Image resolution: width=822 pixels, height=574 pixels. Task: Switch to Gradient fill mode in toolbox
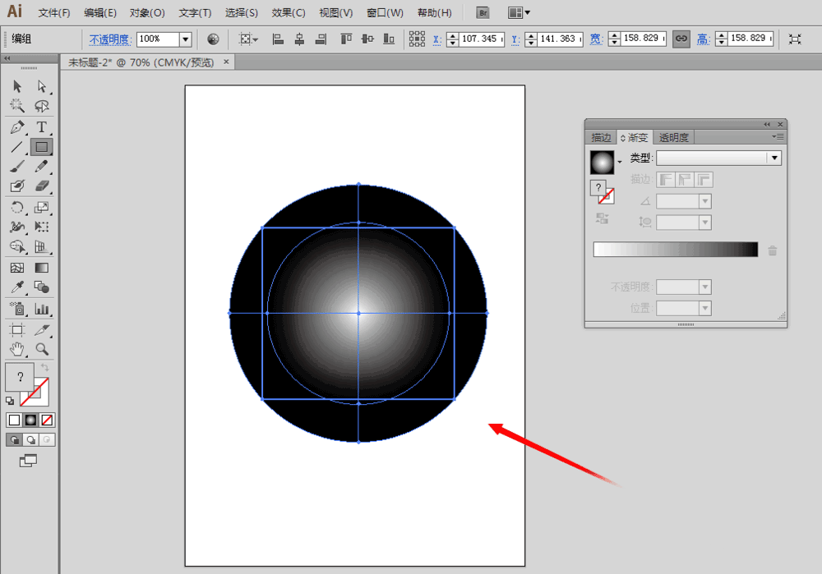click(31, 420)
